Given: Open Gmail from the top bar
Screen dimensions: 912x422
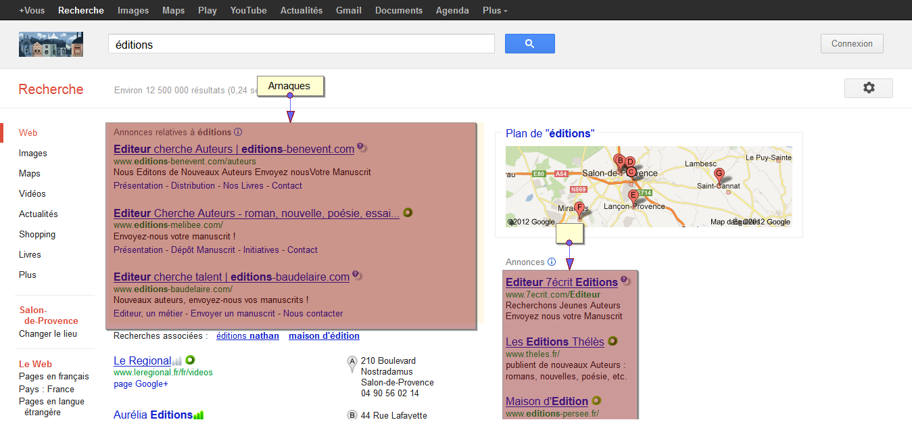Looking at the screenshot, I should [x=349, y=10].
